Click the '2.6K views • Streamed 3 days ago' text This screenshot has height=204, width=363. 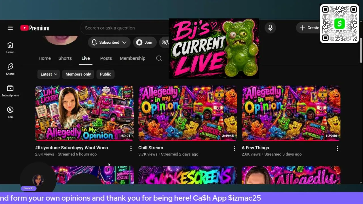point(271,154)
